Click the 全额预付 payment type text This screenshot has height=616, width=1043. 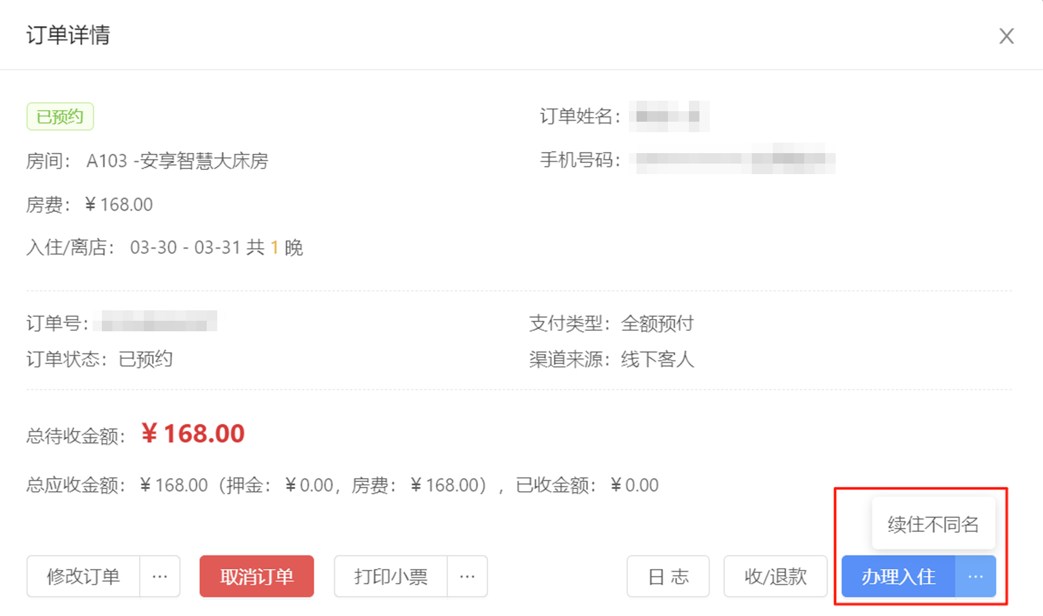point(657,323)
